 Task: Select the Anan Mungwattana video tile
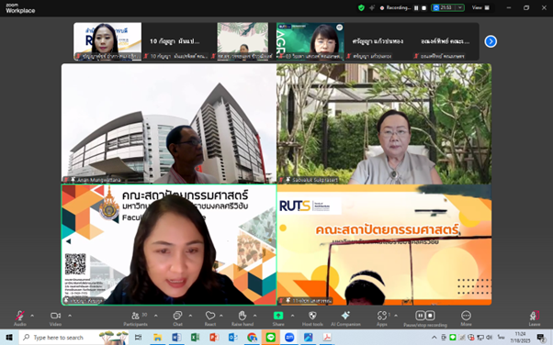coord(169,123)
